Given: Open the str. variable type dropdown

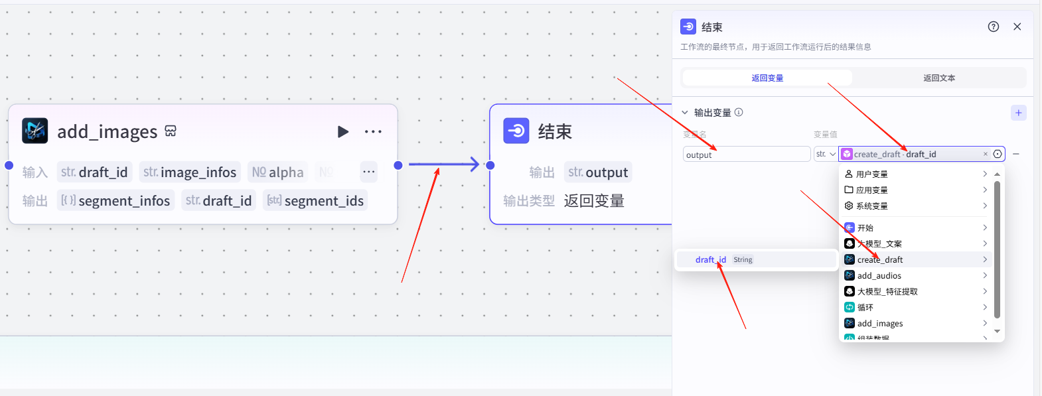Looking at the screenshot, I should (825, 154).
